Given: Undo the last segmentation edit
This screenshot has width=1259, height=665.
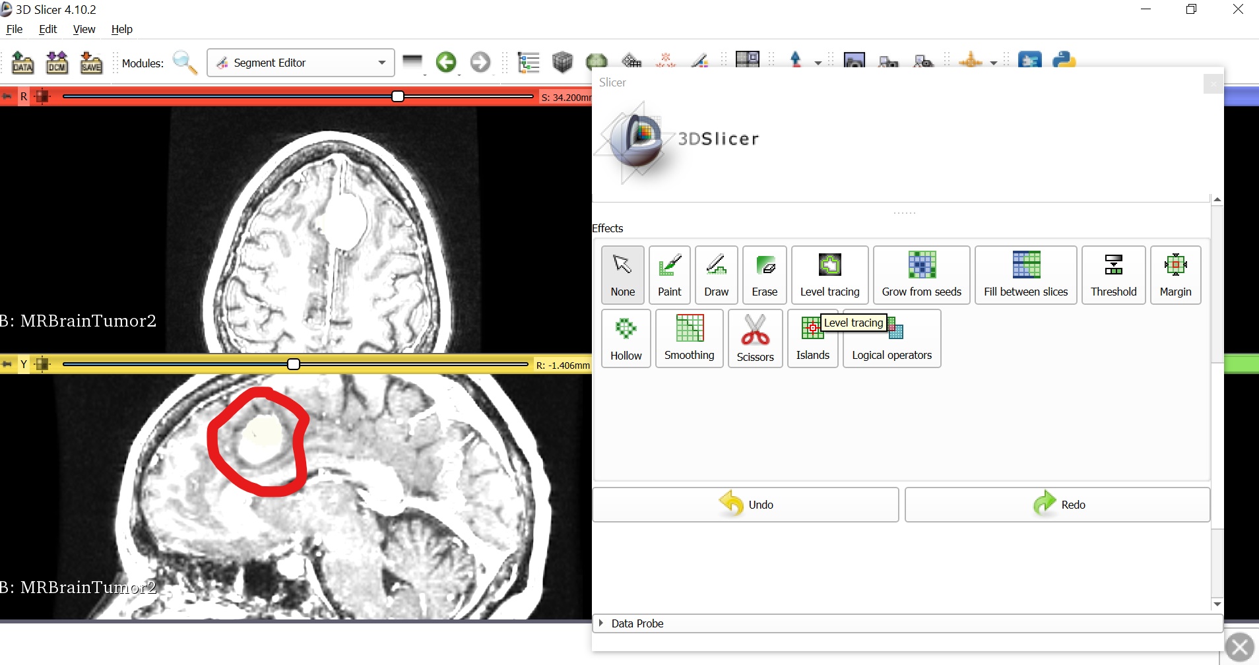Looking at the screenshot, I should 746,504.
